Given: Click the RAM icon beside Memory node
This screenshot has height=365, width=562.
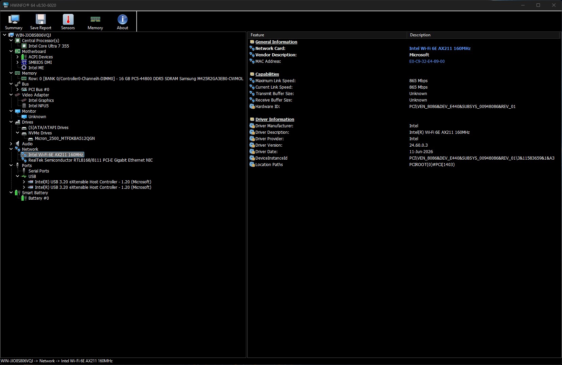Looking at the screenshot, I should click(18, 73).
